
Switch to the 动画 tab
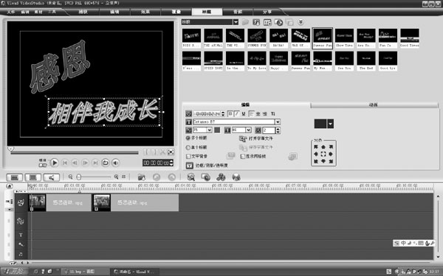click(374, 105)
